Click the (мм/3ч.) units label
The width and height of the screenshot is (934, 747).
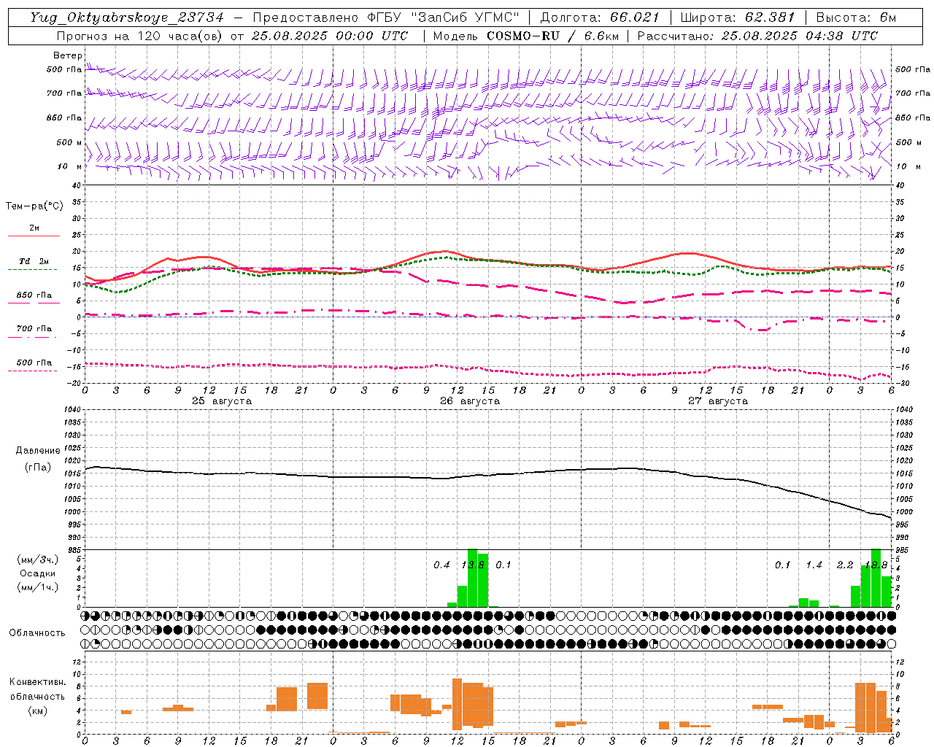[37, 560]
